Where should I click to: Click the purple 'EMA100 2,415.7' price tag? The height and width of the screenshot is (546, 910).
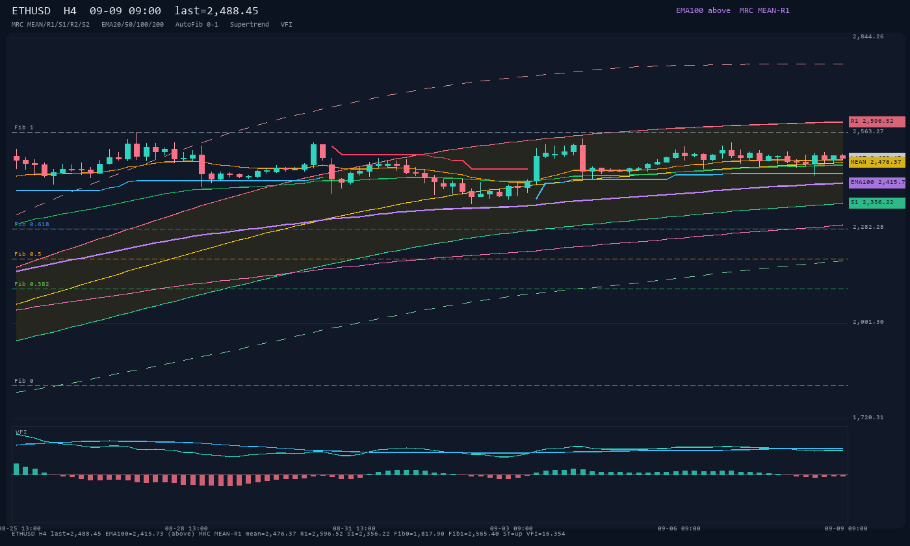pyautogui.click(x=877, y=183)
